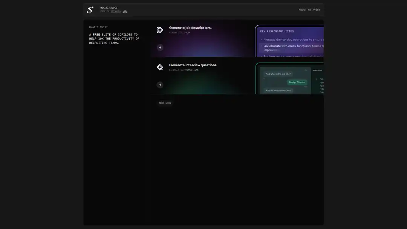The image size is (407, 229).
Task: Click the hiring.studio/JD URL text
Action: [179, 33]
